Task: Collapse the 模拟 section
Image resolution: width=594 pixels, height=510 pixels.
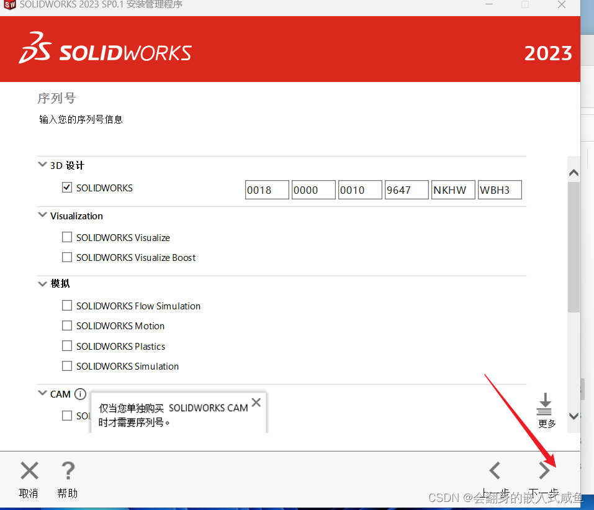Action: (x=42, y=283)
